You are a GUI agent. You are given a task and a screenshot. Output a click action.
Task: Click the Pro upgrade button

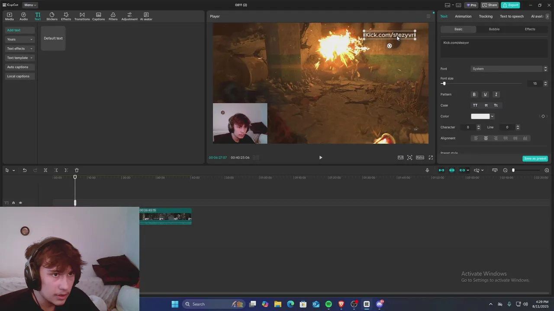471,5
